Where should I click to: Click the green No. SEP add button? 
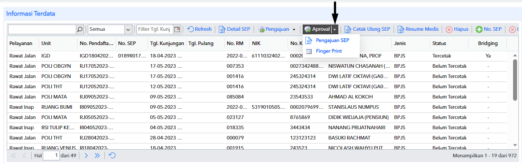489,29
